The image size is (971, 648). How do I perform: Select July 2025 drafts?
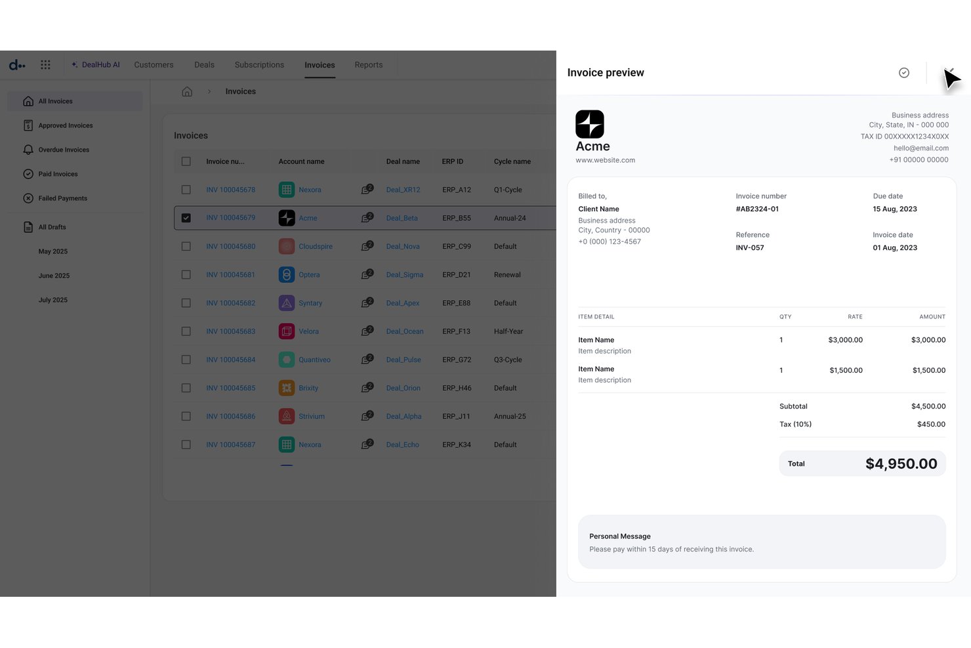53,300
